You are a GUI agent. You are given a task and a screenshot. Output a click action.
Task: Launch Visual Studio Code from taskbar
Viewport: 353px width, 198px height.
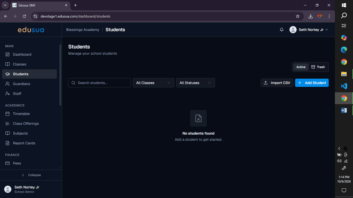(x=344, y=86)
